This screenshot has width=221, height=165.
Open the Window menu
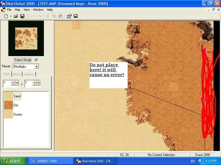[x=38, y=10]
